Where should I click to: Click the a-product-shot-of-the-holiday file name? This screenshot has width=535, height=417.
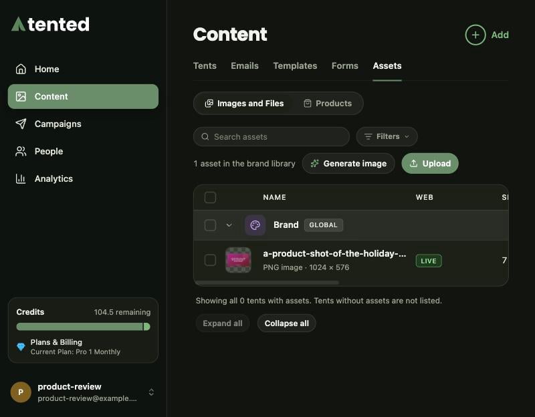pos(334,253)
